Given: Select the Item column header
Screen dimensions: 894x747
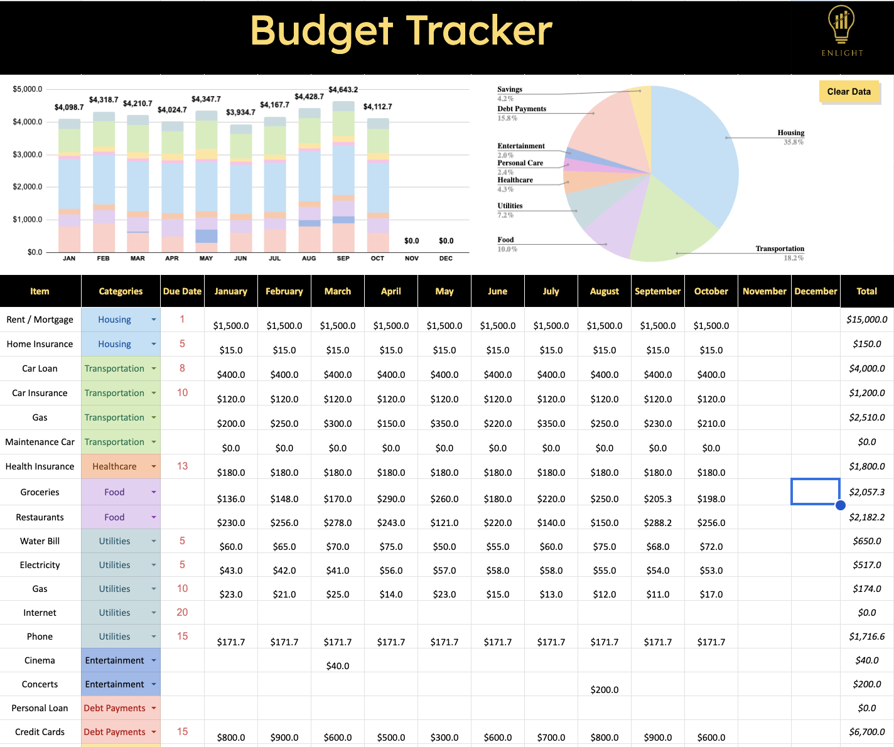Looking at the screenshot, I should point(40,291).
